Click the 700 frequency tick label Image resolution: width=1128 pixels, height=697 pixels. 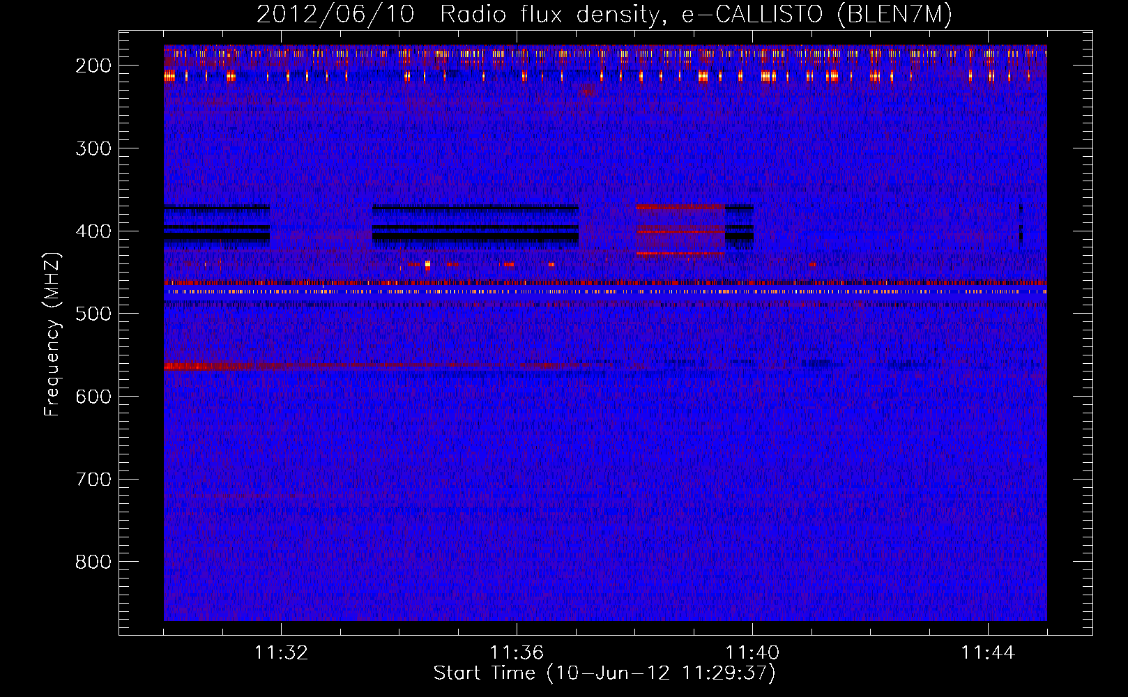pos(93,480)
